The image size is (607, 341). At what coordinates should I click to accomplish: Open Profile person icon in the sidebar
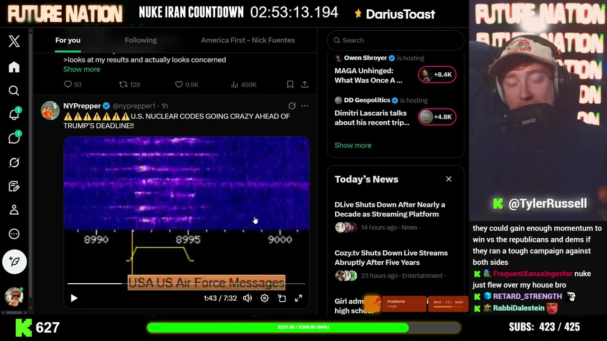click(x=14, y=210)
